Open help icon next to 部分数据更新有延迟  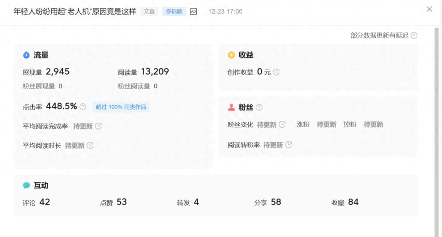[414, 35]
